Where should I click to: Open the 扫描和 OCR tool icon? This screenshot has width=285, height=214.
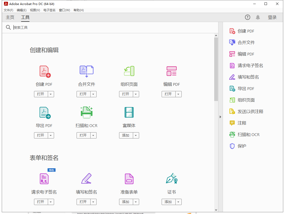click(x=86, y=112)
